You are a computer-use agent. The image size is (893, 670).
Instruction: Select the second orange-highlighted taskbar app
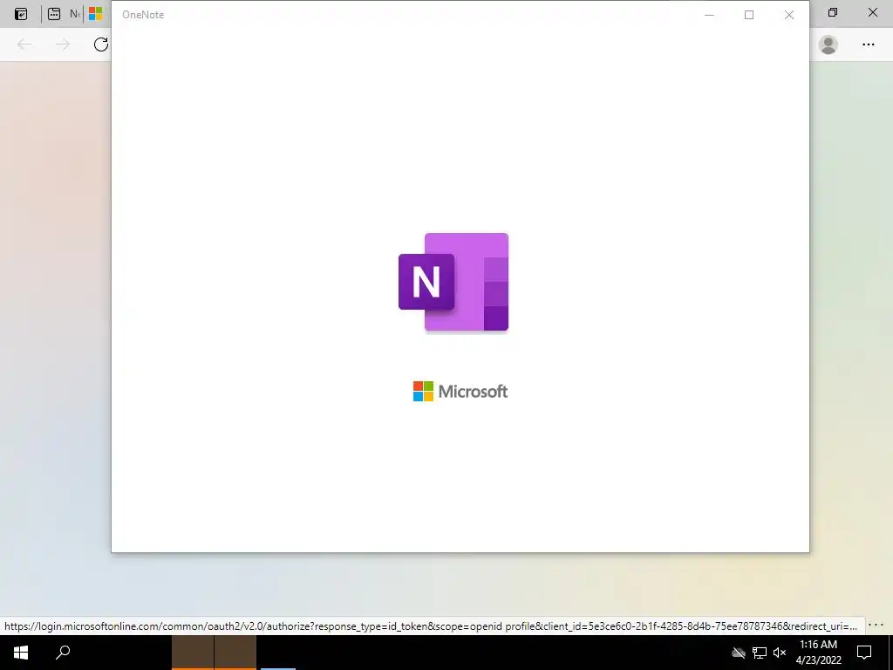point(235,653)
